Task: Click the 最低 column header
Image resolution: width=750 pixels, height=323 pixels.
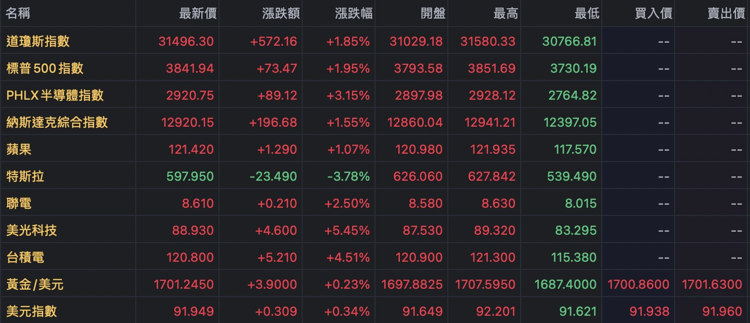Action: (587, 14)
